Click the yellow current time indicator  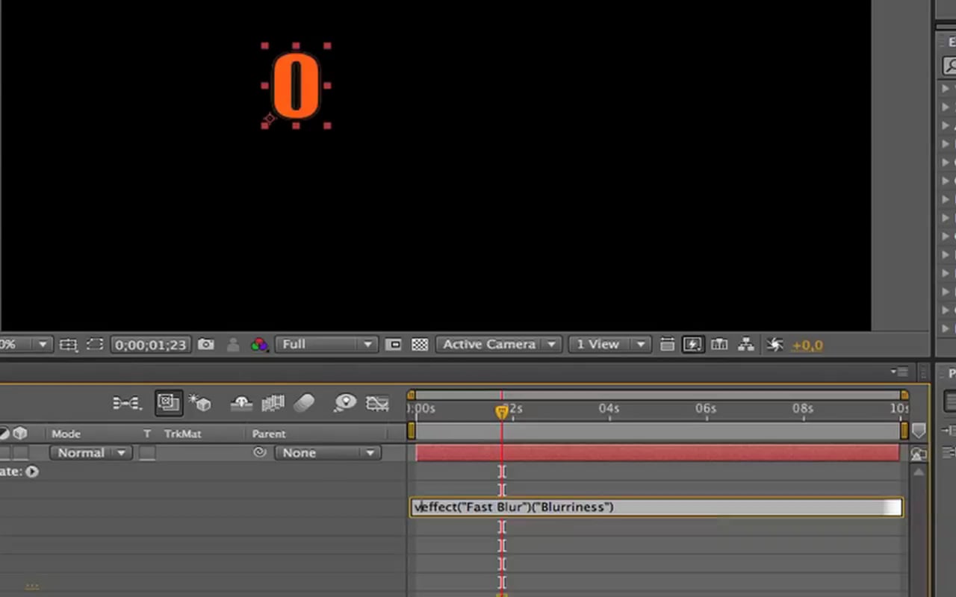pos(502,411)
